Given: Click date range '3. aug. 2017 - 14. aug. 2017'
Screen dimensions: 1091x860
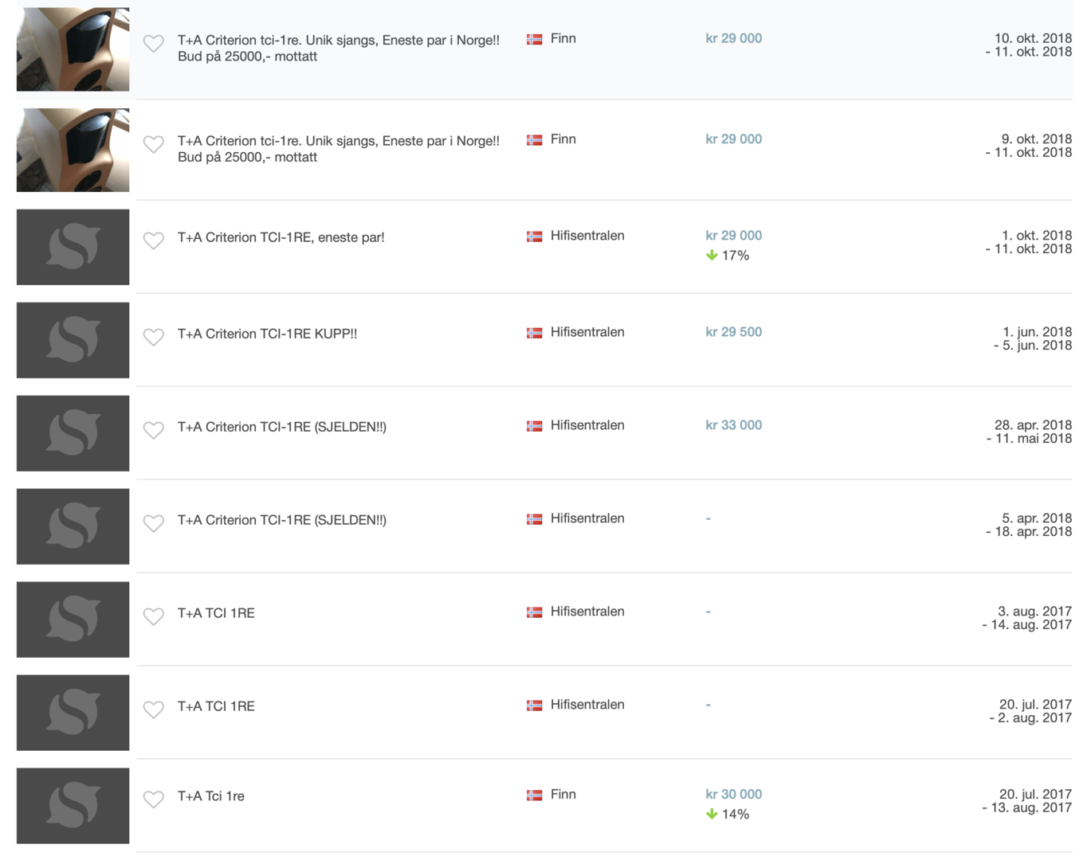Looking at the screenshot, I should tap(1027, 619).
